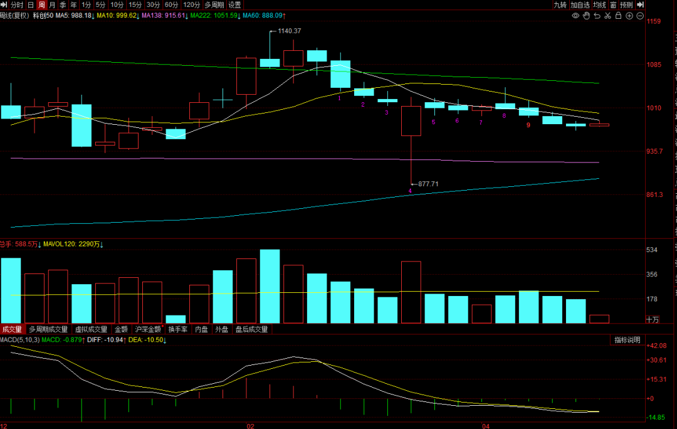
Task: Open the 周线(复权) adjustment label
Action: tap(14, 16)
